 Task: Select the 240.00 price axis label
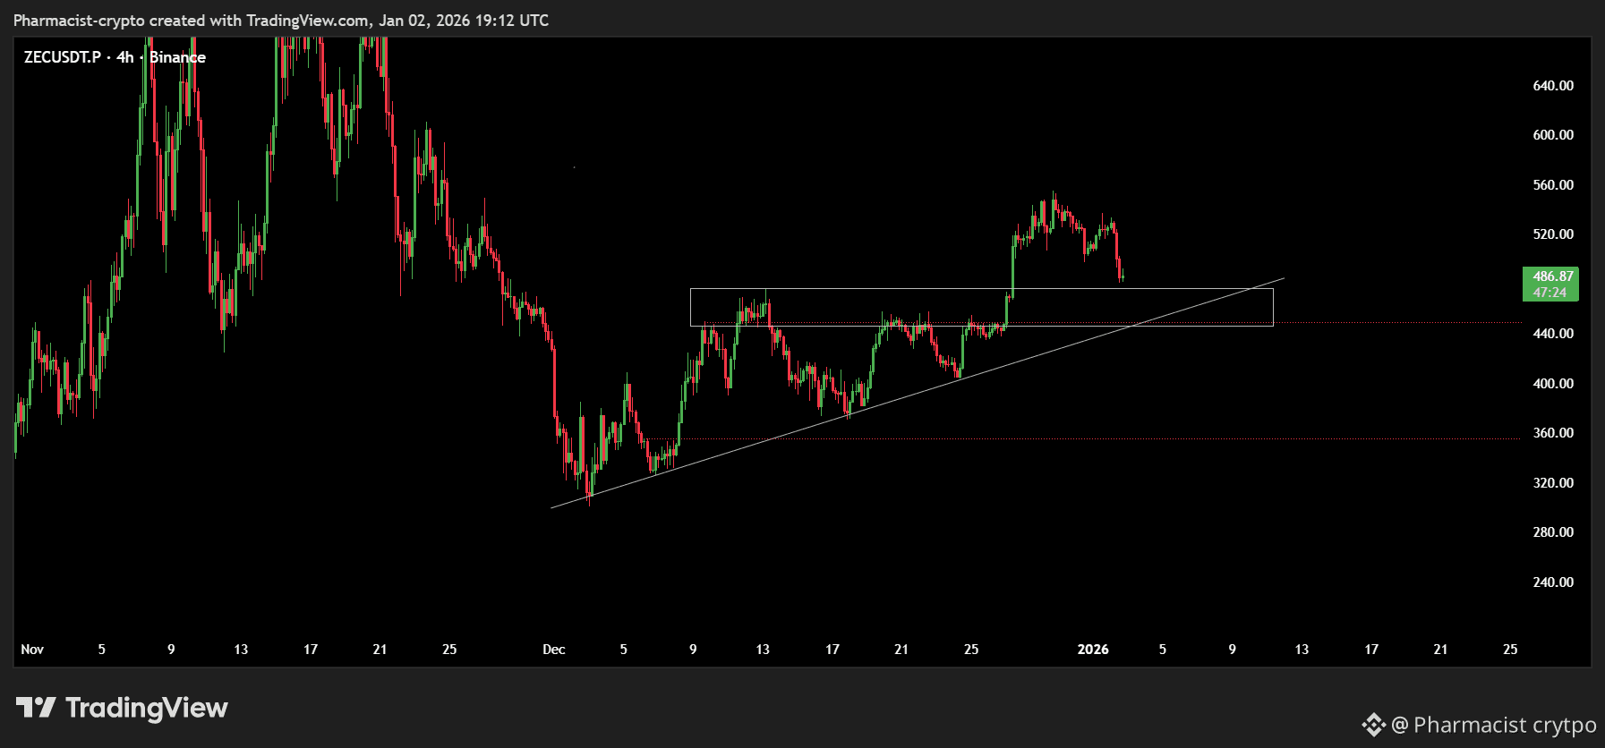(1553, 582)
